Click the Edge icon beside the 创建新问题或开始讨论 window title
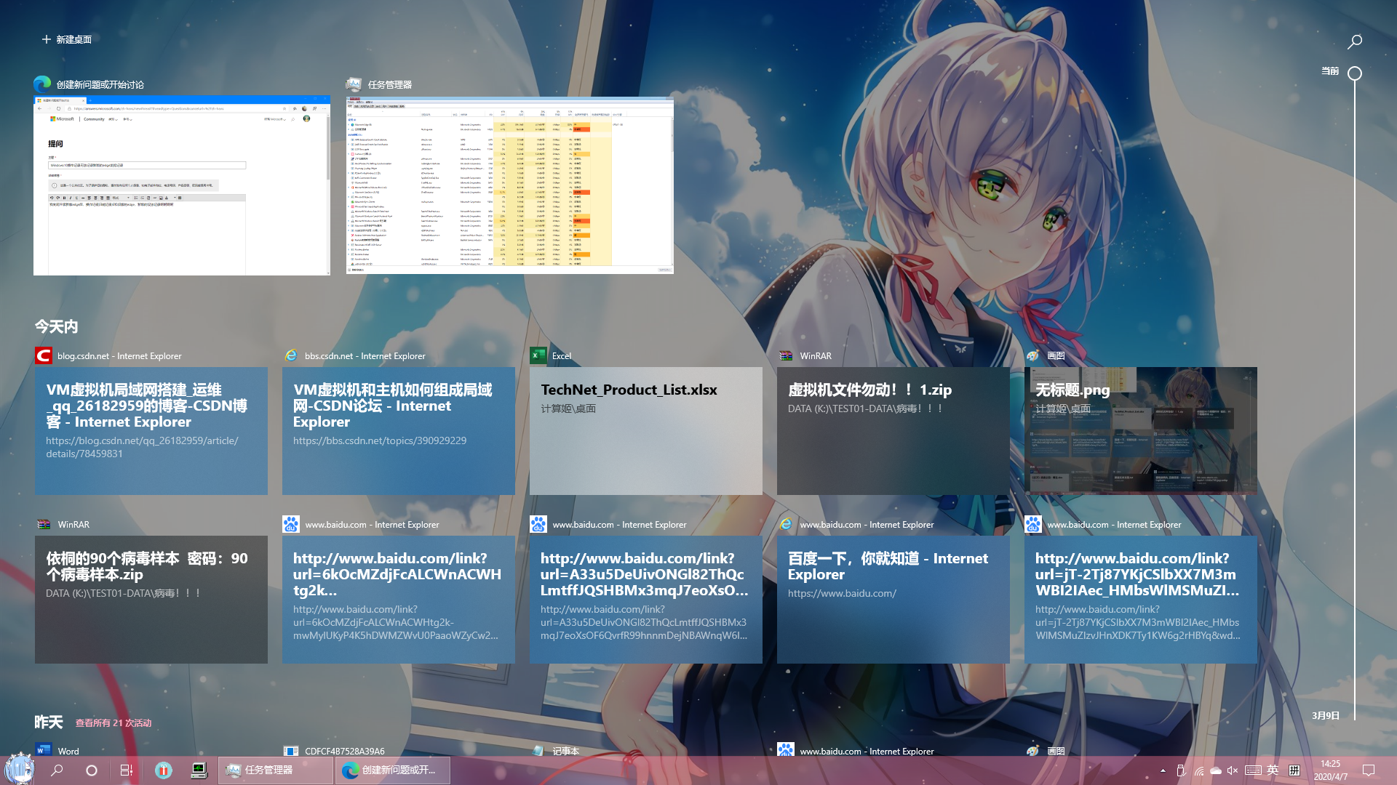This screenshot has height=785, width=1397. click(42, 84)
